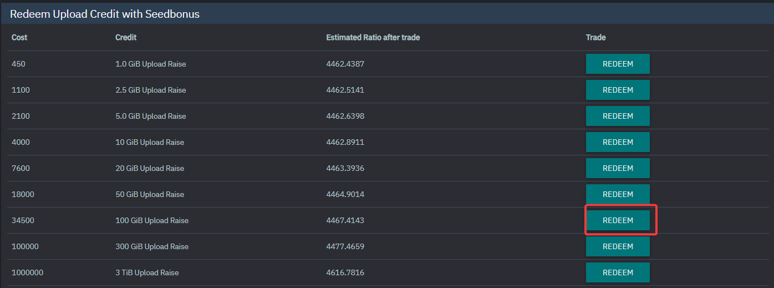
Task: Select the 1.0 GiB Upload Raise text
Action: (x=151, y=64)
